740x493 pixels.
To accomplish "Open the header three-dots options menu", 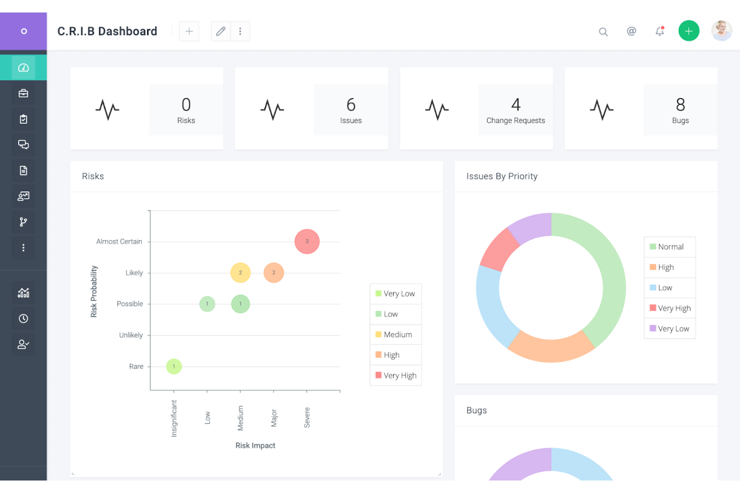I will [240, 31].
